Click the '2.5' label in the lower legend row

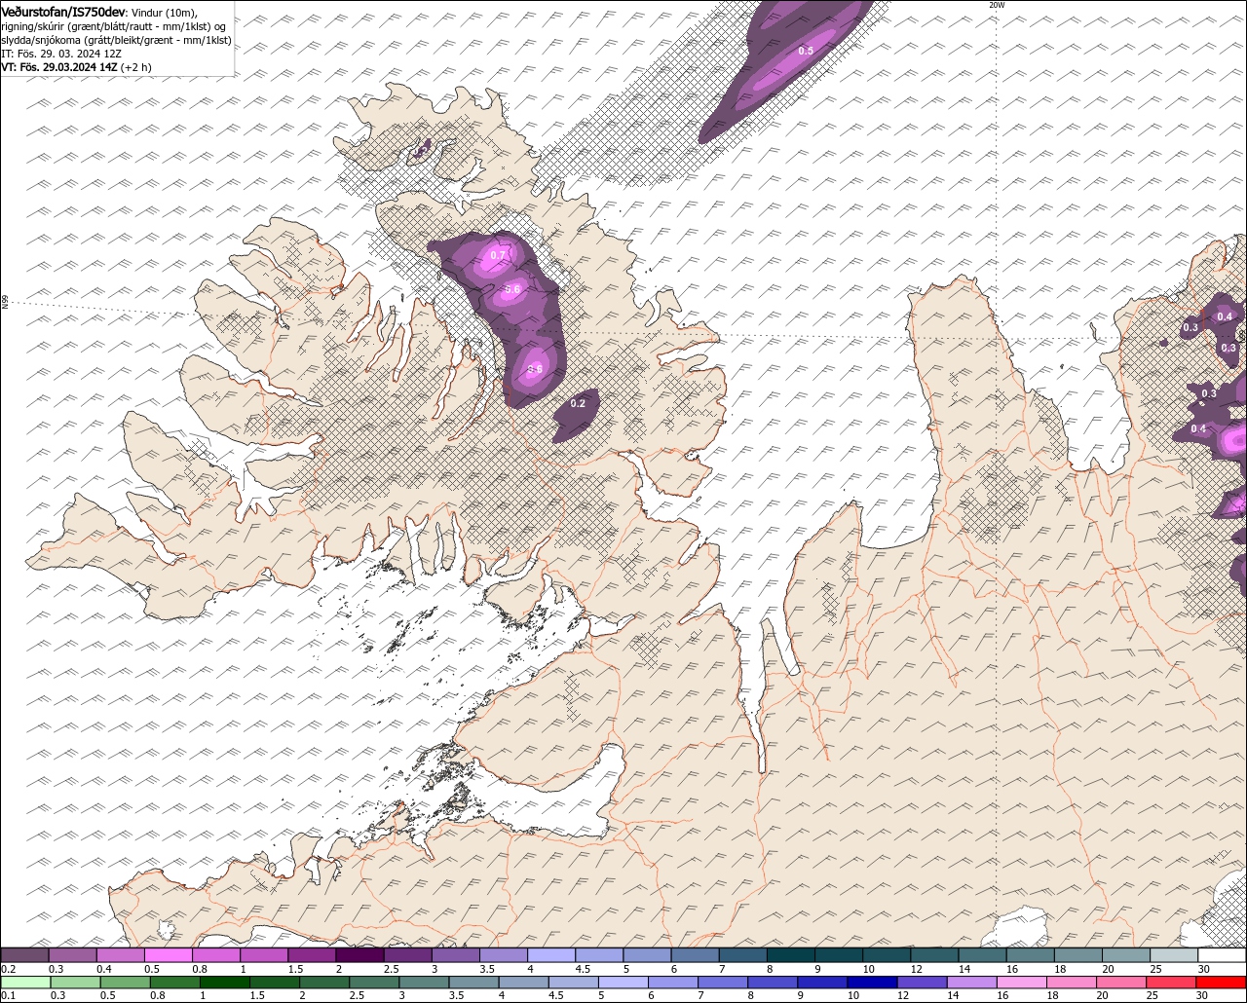tap(358, 995)
